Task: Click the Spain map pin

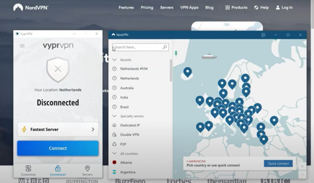Action: [x=209, y=126]
